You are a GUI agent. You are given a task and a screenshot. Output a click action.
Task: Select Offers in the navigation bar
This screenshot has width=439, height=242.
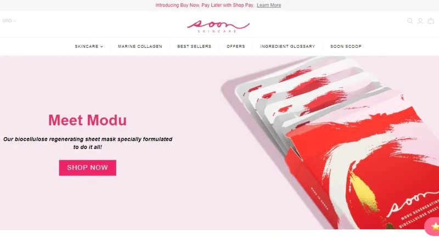tap(236, 47)
